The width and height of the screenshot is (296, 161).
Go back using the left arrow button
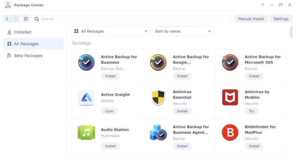coord(7,19)
